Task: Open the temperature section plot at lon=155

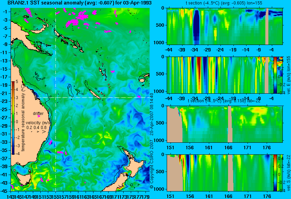Action: [225, 26]
